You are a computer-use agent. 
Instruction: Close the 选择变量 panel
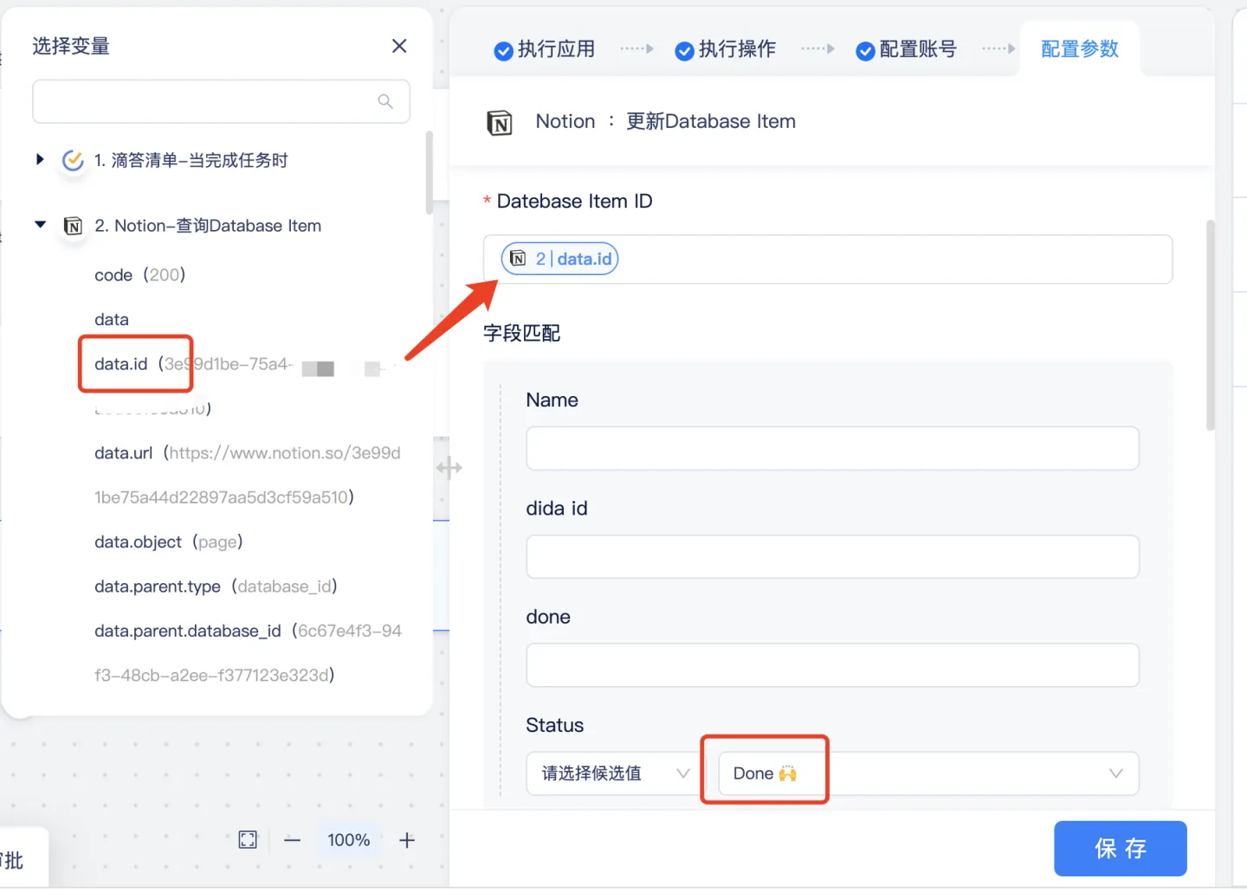399,46
